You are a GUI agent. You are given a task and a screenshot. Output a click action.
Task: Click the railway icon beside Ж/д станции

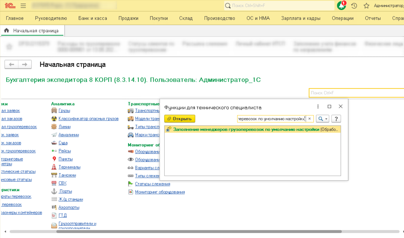[54, 199]
